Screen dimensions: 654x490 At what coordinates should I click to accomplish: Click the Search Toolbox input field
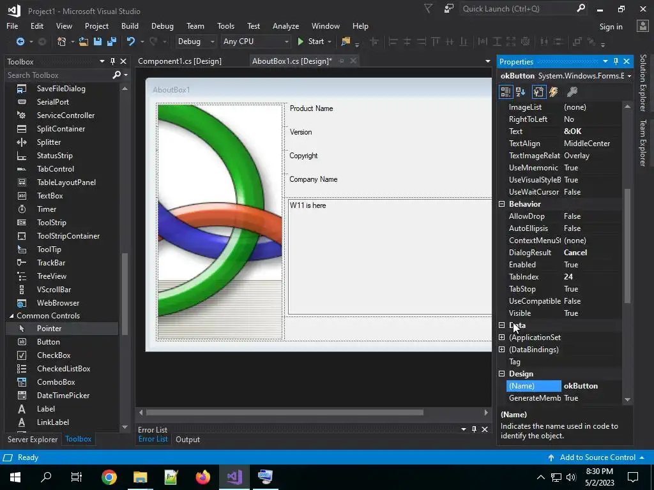point(58,75)
